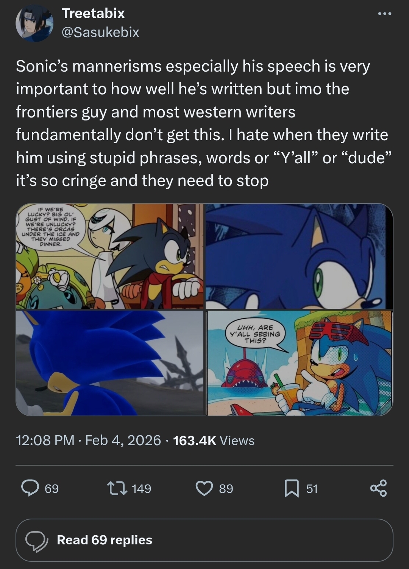Open the "Y'all seeing this" comic image
The height and width of the screenshot is (569, 409).
(300, 363)
